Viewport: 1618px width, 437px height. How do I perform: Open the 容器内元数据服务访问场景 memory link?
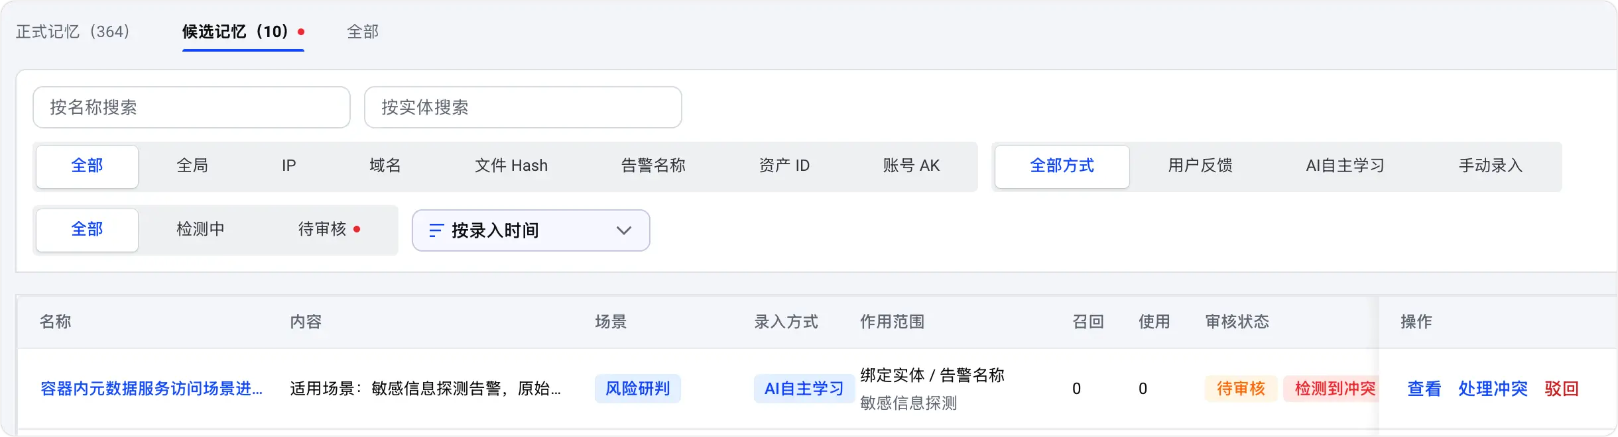click(151, 389)
